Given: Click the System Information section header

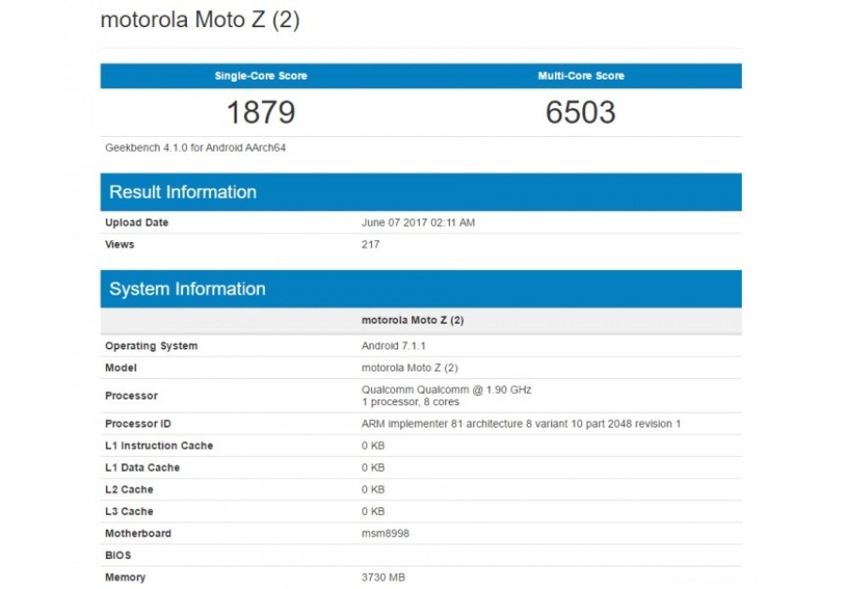Looking at the screenshot, I should 421,289.
